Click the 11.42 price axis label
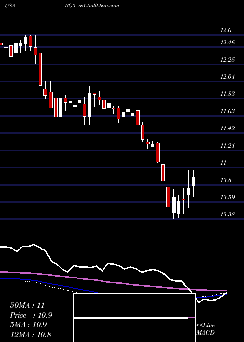This screenshot has width=244, height=342. [x=227, y=128]
